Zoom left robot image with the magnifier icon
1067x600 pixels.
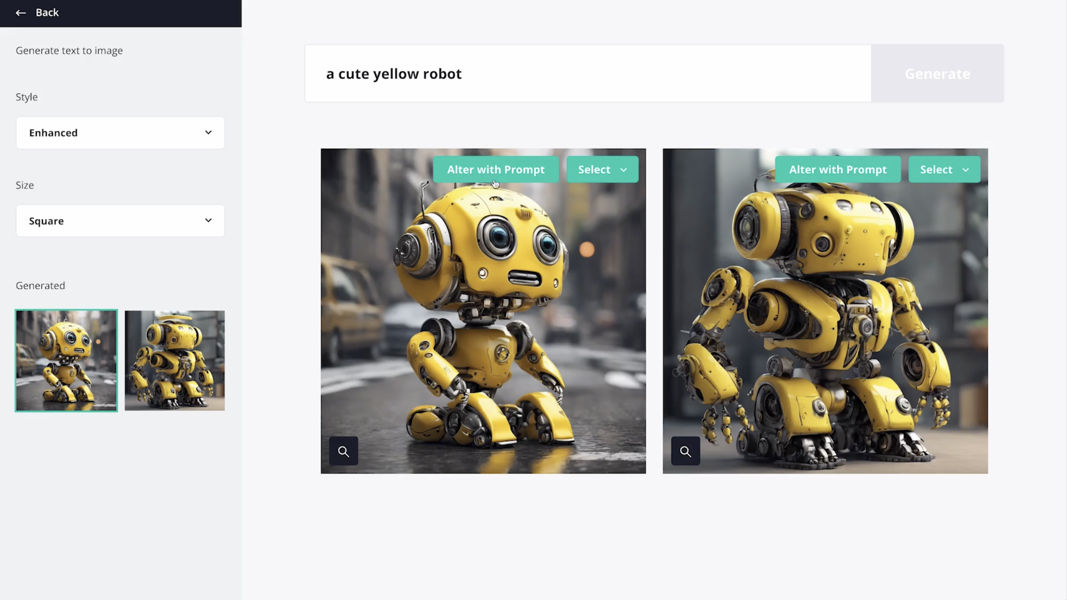344,451
